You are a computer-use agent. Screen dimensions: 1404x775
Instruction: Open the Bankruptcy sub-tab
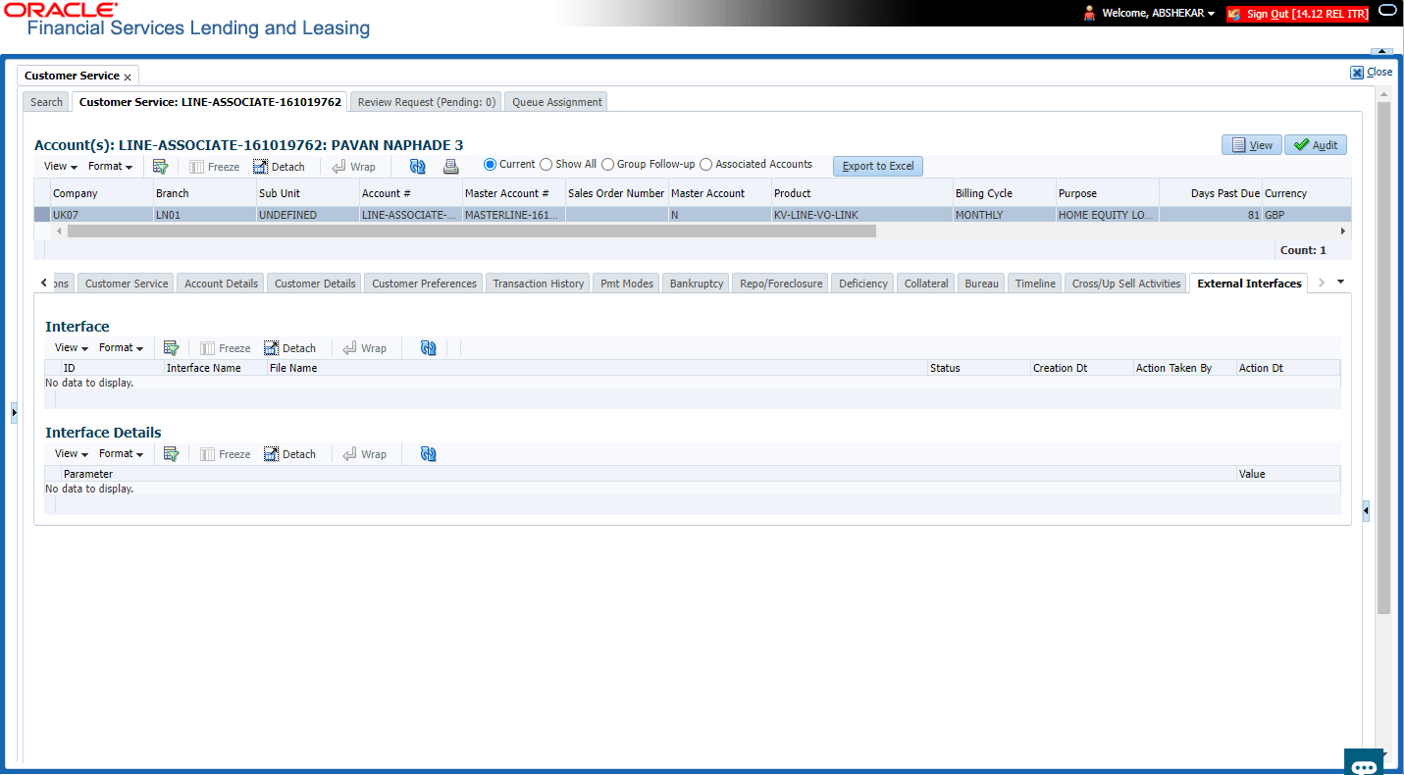coord(697,284)
